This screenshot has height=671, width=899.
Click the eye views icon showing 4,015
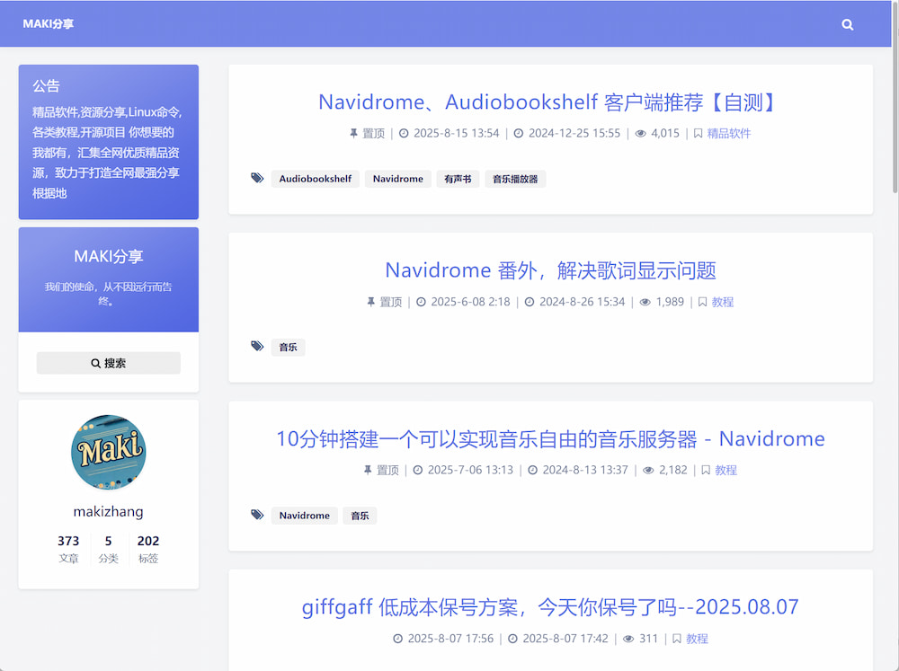point(640,134)
